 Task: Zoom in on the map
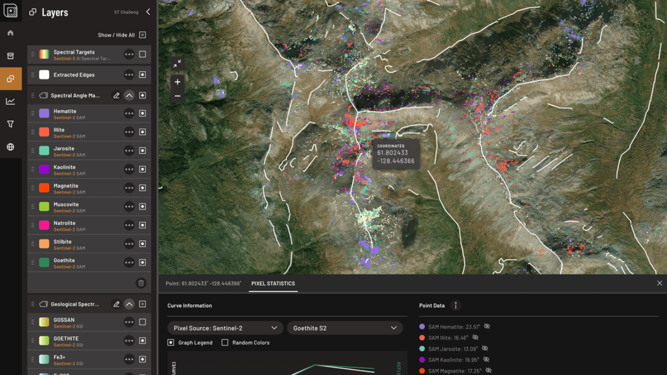[x=178, y=82]
